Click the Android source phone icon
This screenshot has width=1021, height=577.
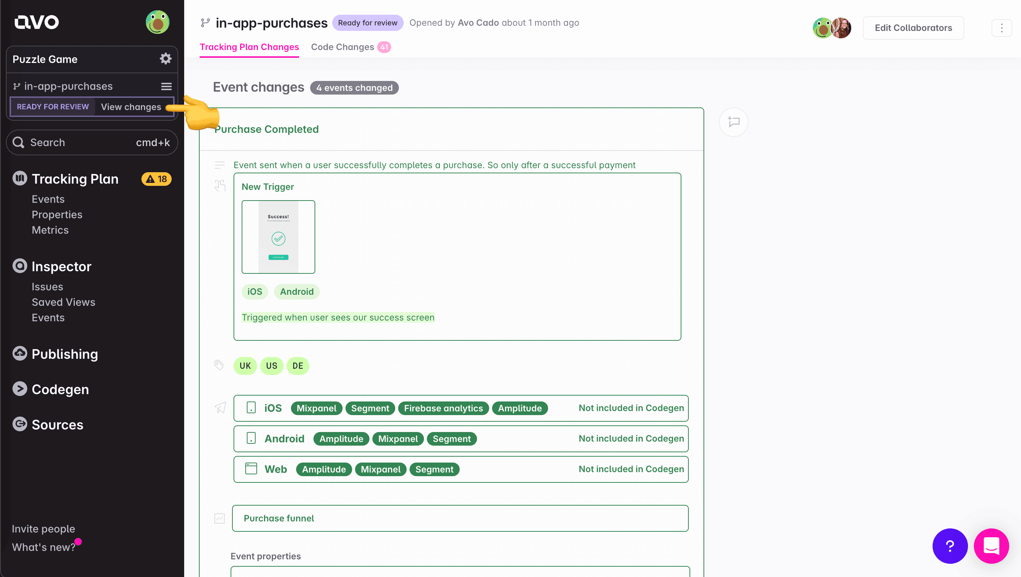point(251,438)
